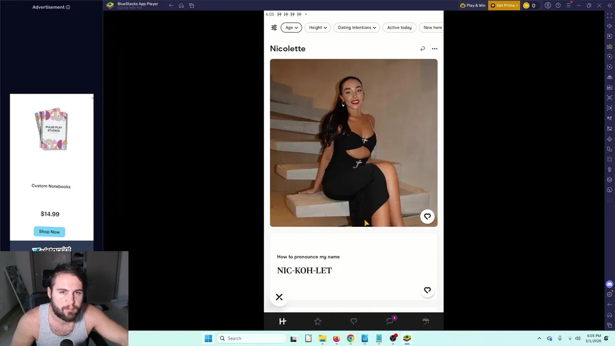Viewport: 615px width, 346px height.
Task: Click the sidebar Android home icon
Action: point(610,315)
